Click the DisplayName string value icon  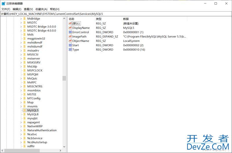click(70, 28)
